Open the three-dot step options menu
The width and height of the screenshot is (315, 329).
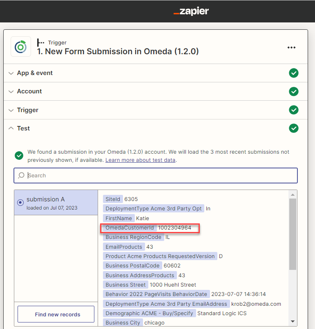click(291, 48)
